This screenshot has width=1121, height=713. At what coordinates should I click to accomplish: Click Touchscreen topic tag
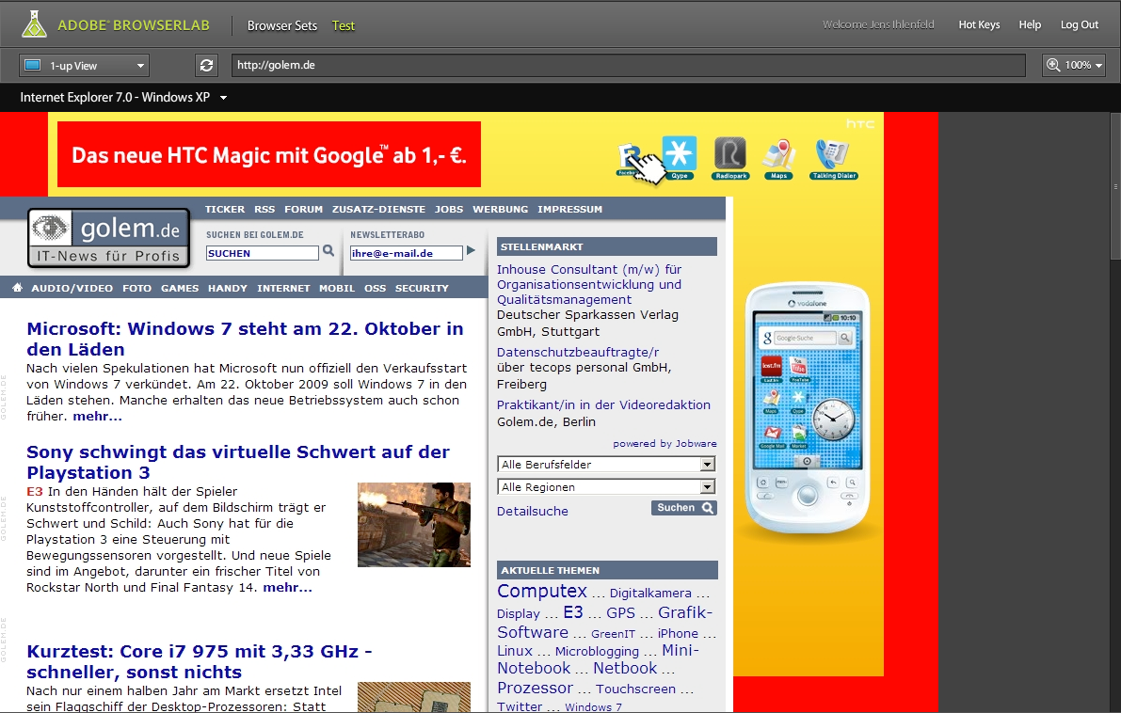pos(635,689)
